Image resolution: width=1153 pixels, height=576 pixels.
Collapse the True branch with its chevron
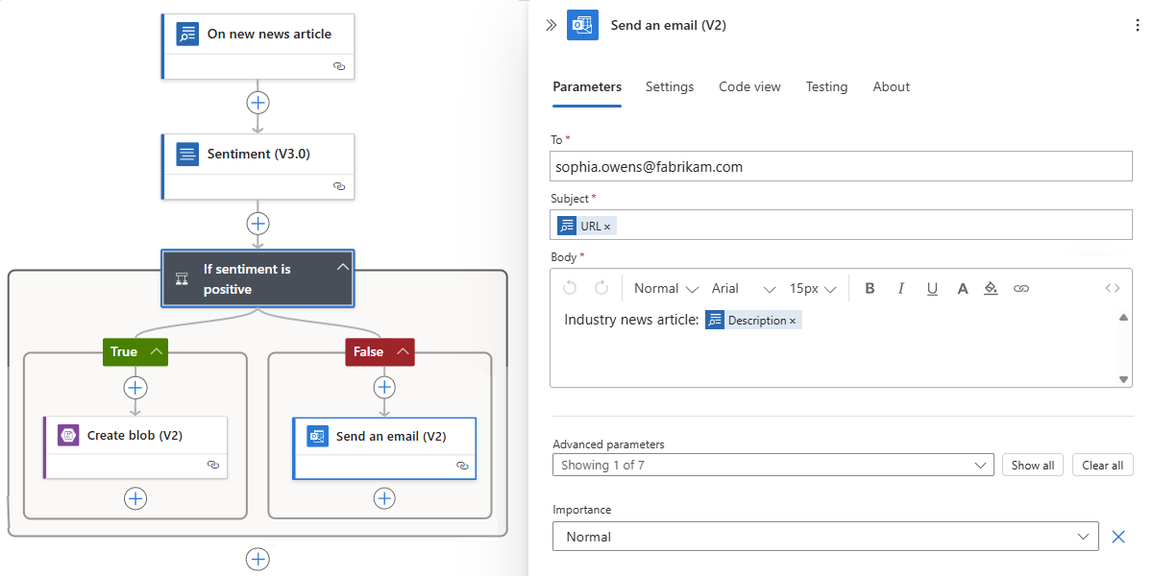click(157, 351)
